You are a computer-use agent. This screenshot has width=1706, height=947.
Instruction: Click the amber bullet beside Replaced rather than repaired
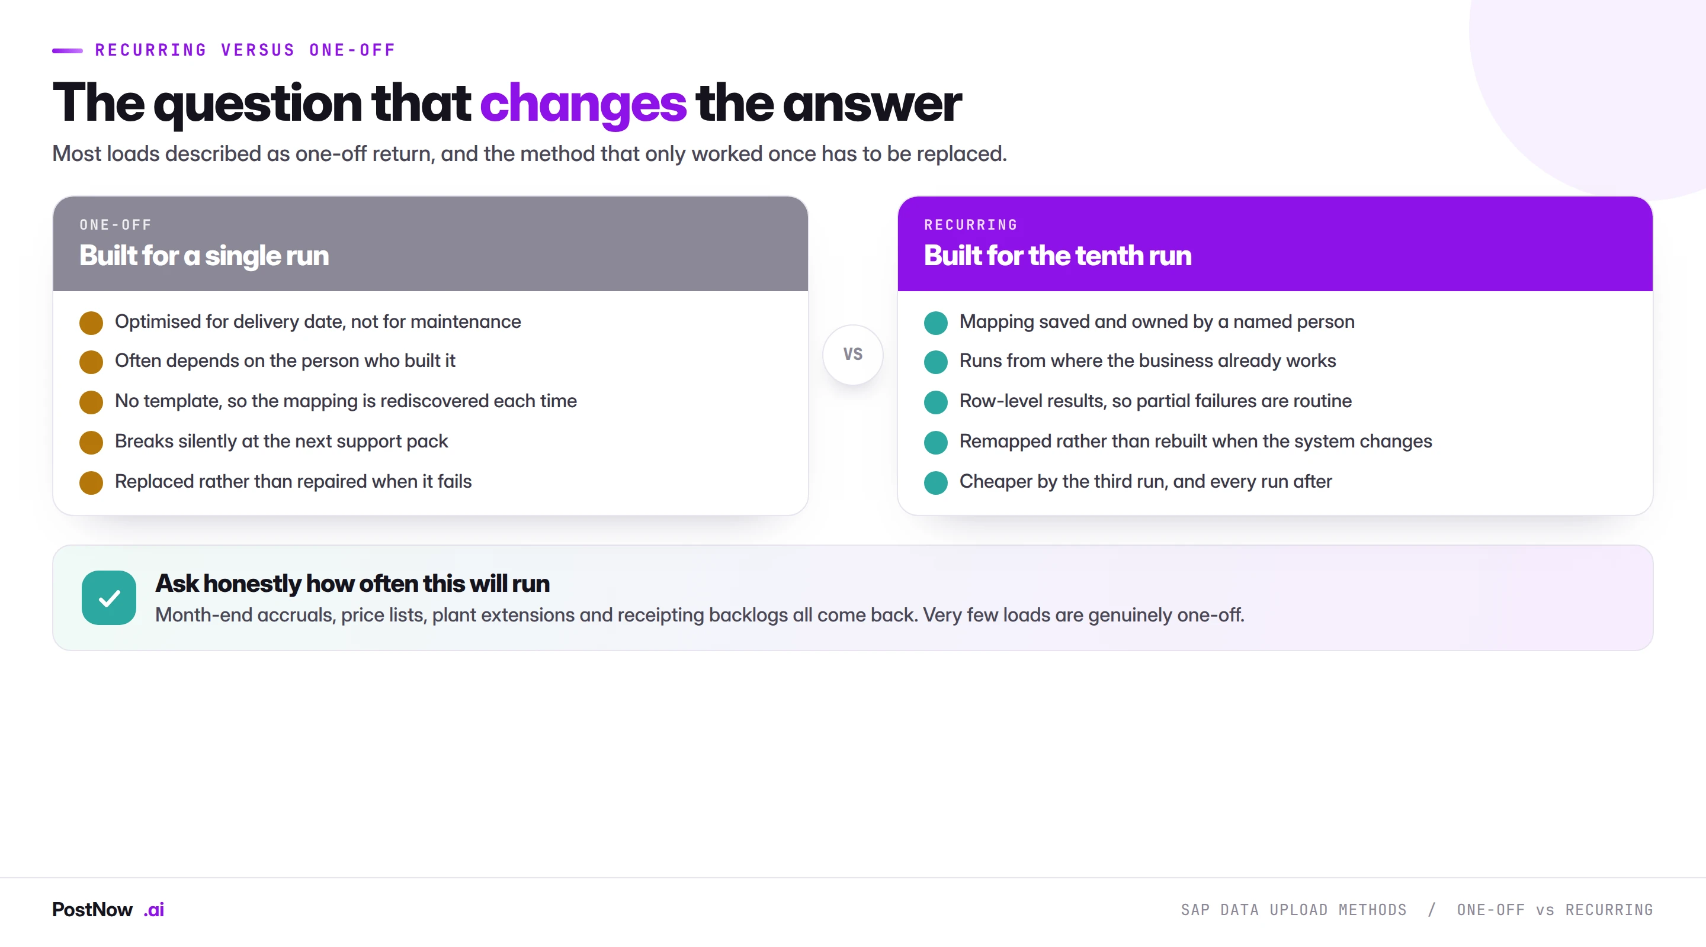tap(91, 482)
